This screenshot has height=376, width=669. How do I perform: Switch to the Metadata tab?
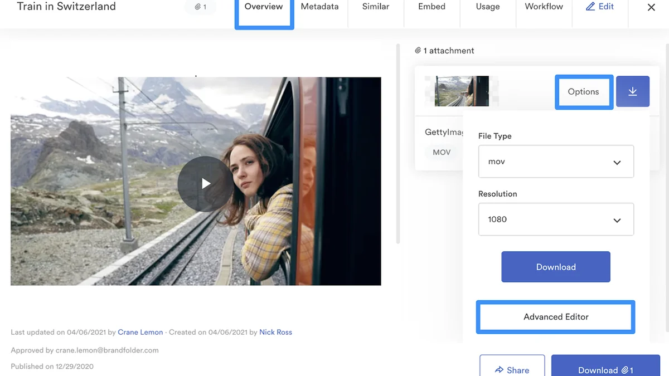coord(319,7)
